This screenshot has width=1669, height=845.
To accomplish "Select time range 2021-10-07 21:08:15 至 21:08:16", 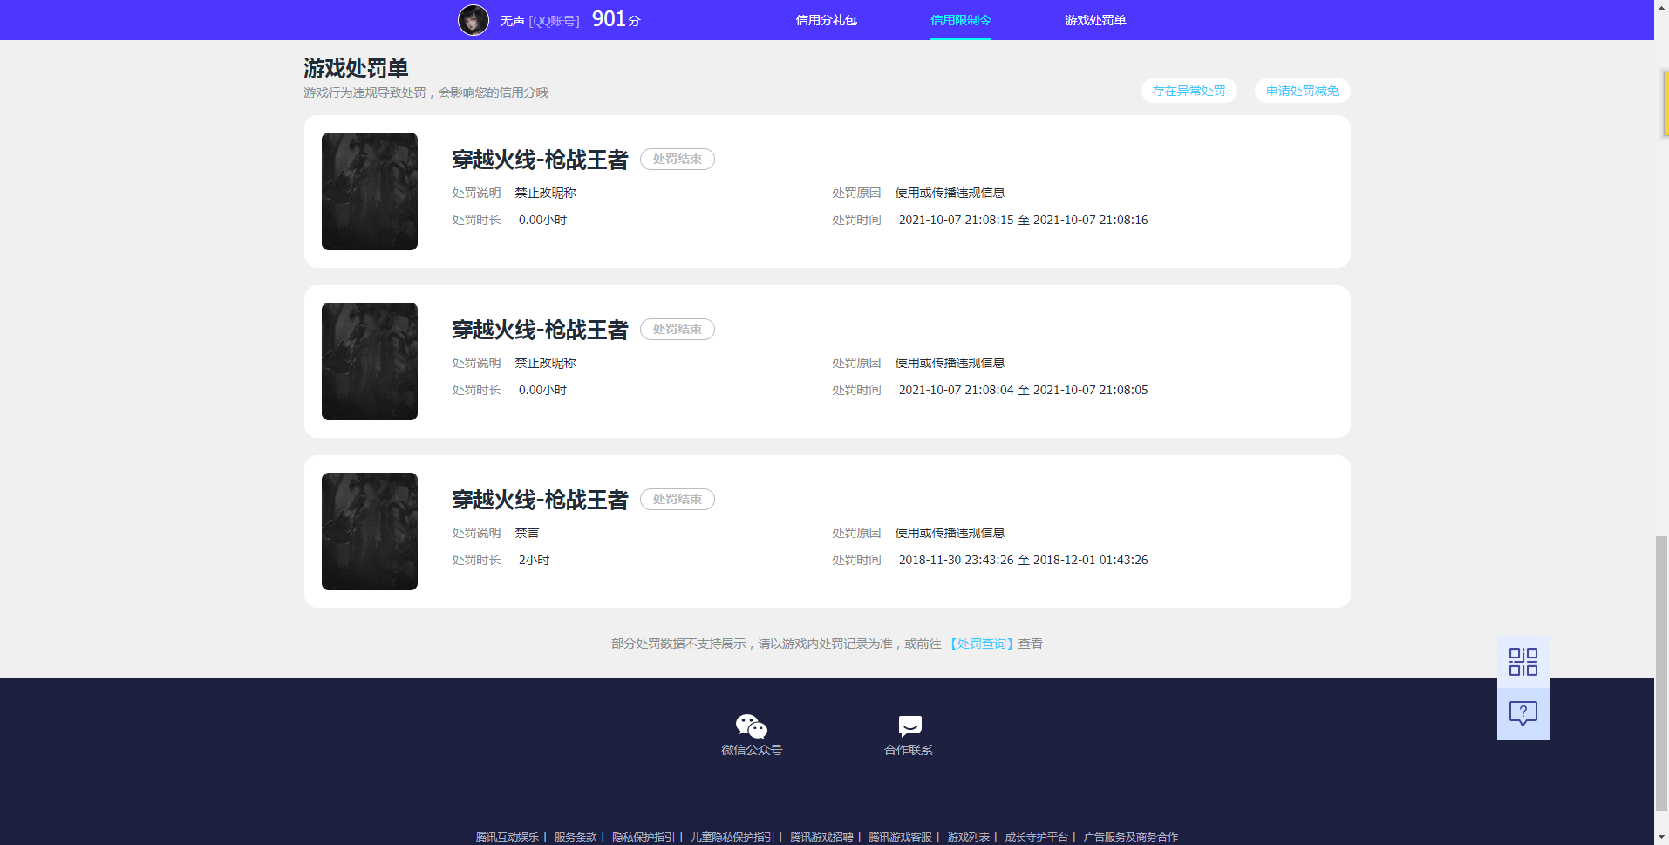I will [1023, 220].
